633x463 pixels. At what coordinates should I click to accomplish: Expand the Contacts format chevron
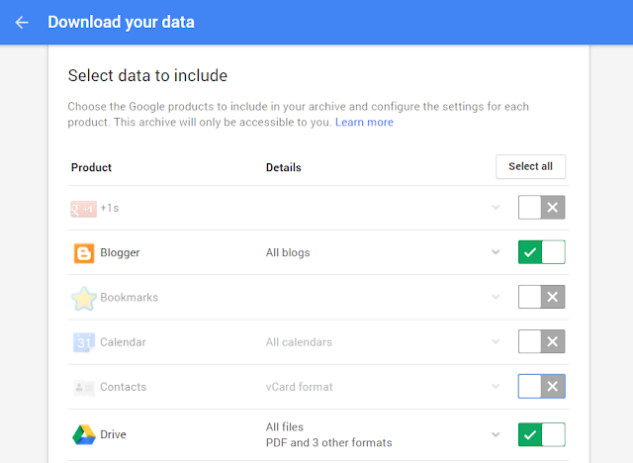click(x=496, y=386)
